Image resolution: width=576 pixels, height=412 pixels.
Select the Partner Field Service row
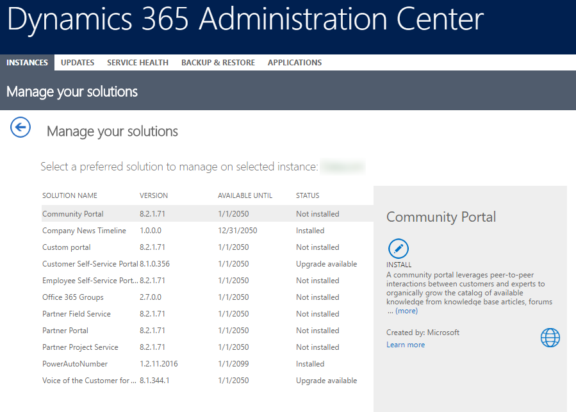coord(208,314)
